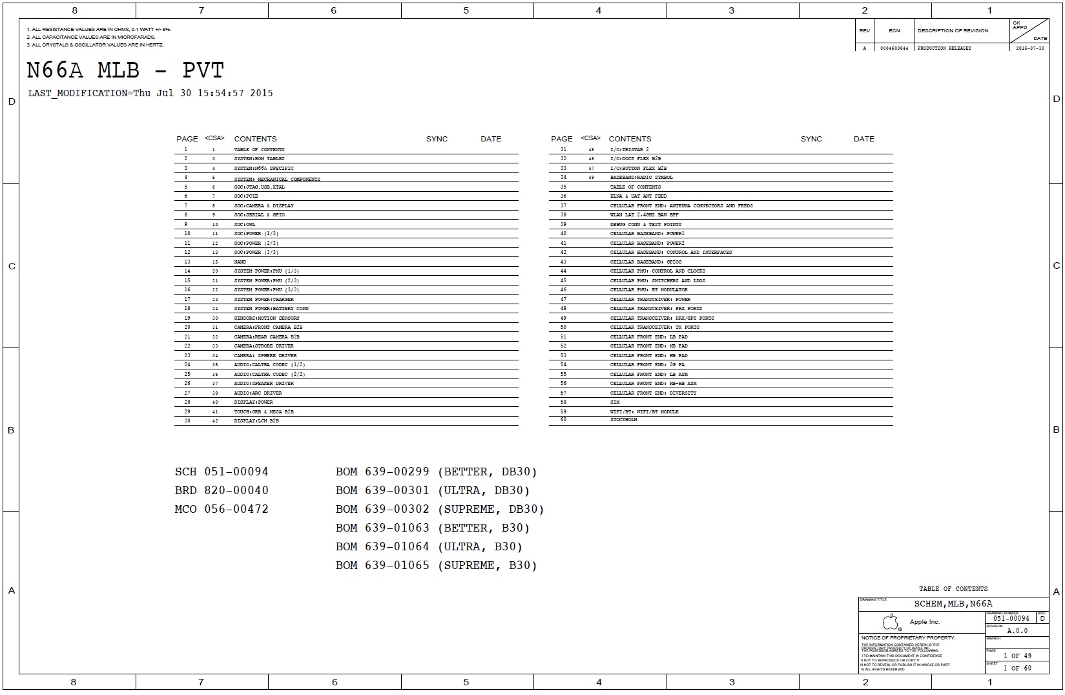Click BOM 639-01063 (BETTER, B30) line

[x=433, y=528]
